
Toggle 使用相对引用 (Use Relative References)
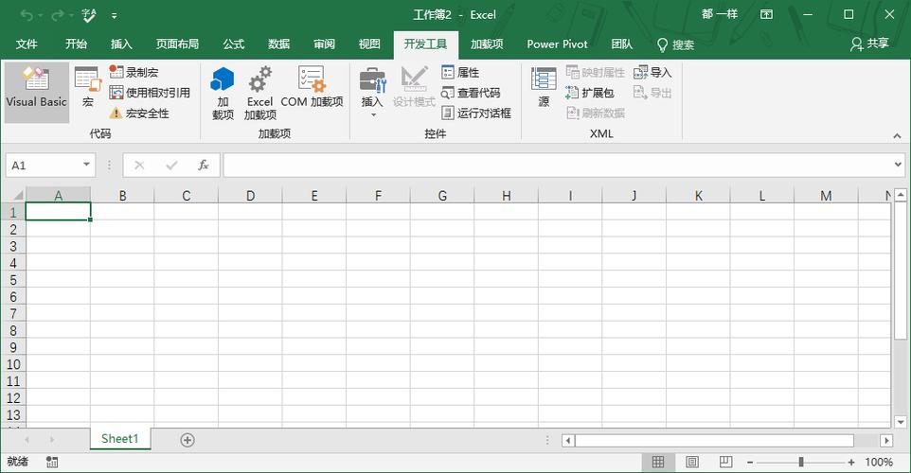point(150,93)
